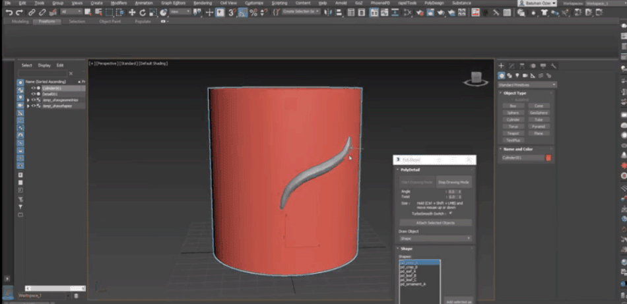627x304 pixels.
Task: Open the Modifiers menu
Action: pyautogui.click(x=119, y=3)
